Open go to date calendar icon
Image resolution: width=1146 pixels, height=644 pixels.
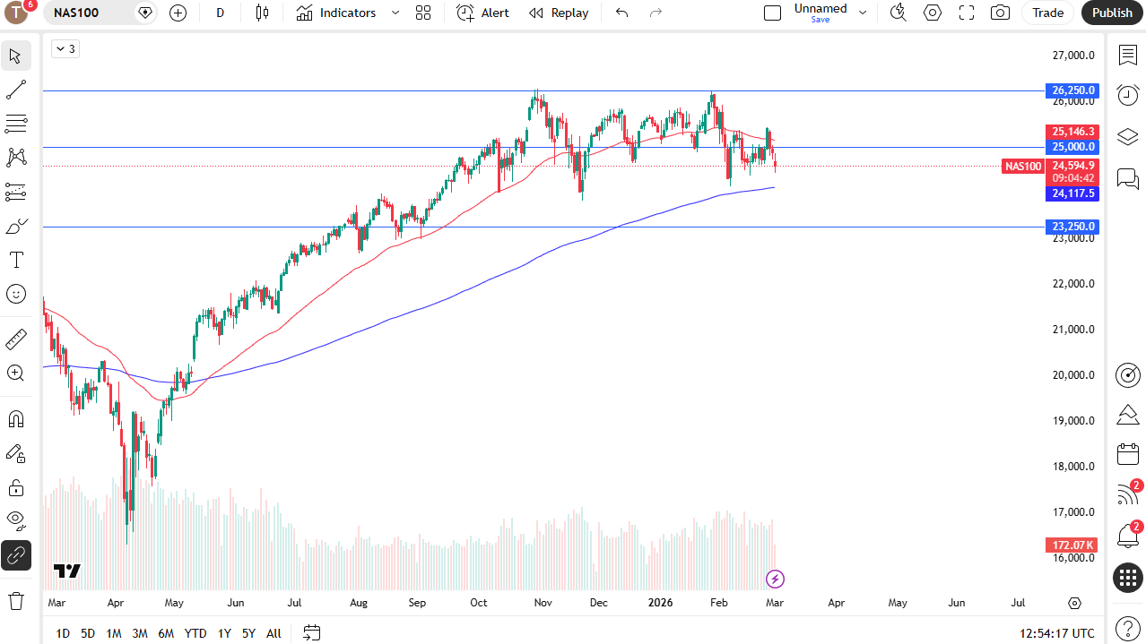[x=311, y=633]
